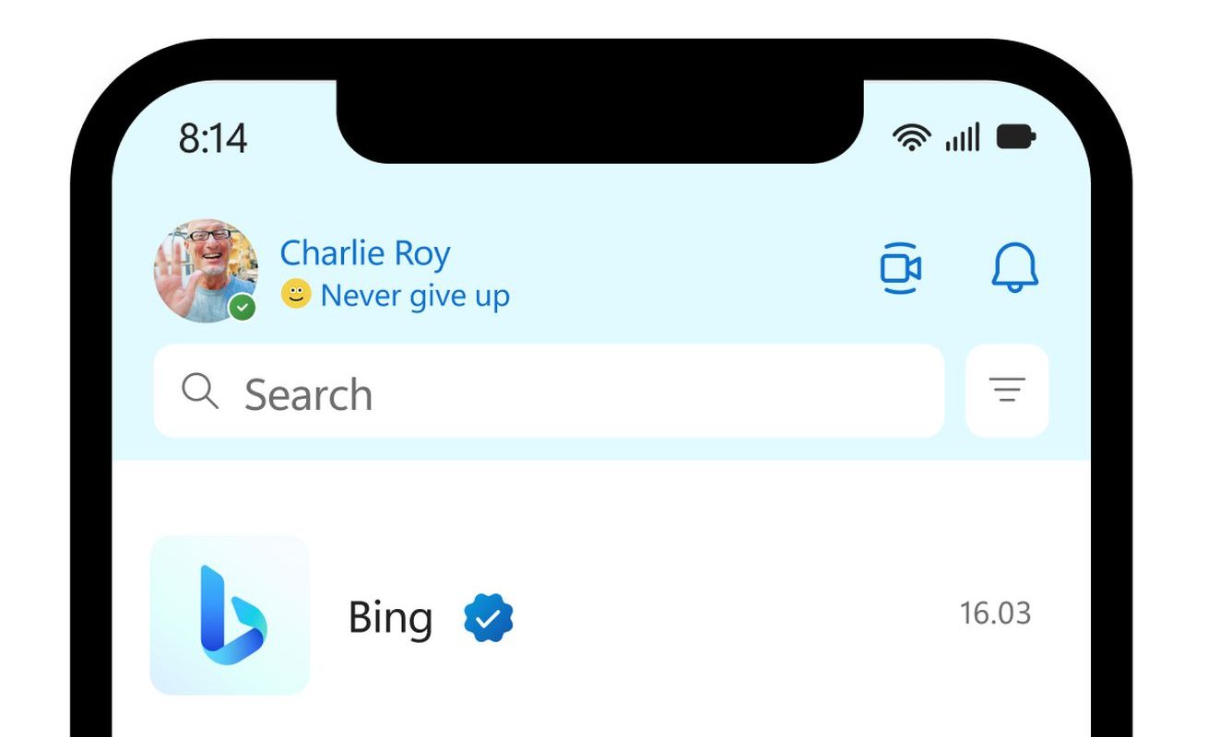1208x737 pixels.
Task: Tap the battery status icon
Action: [x=1016, y=138]
